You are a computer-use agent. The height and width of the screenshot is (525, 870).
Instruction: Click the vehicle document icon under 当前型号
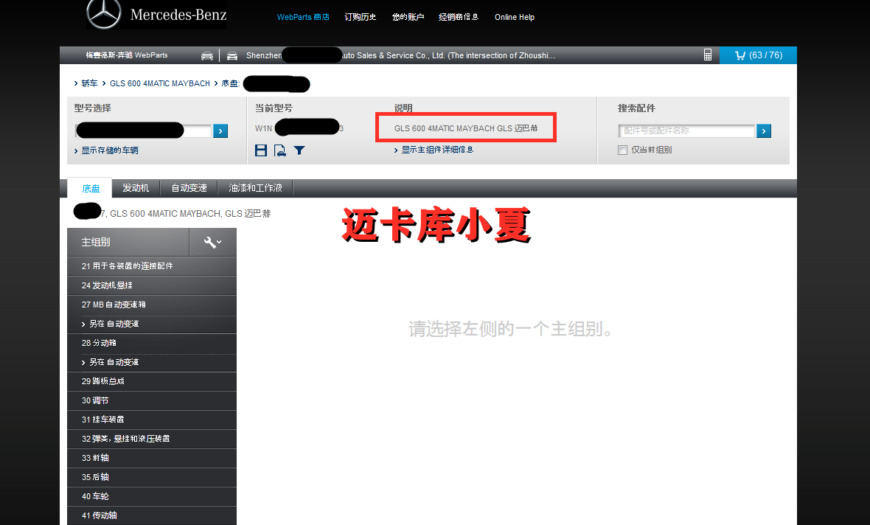(279, 150)
